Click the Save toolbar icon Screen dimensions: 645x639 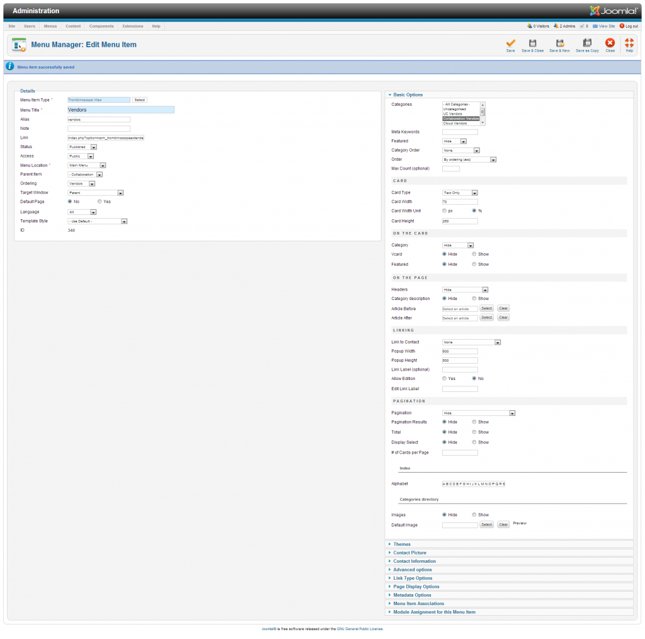click(x=510, y=43)
